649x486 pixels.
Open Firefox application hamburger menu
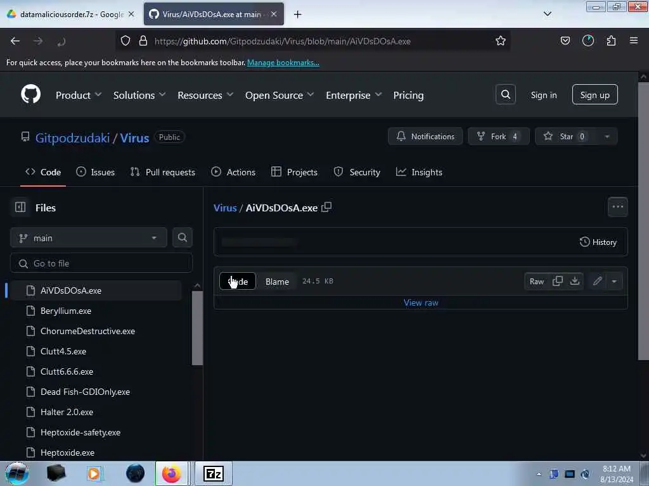point(634,41)
